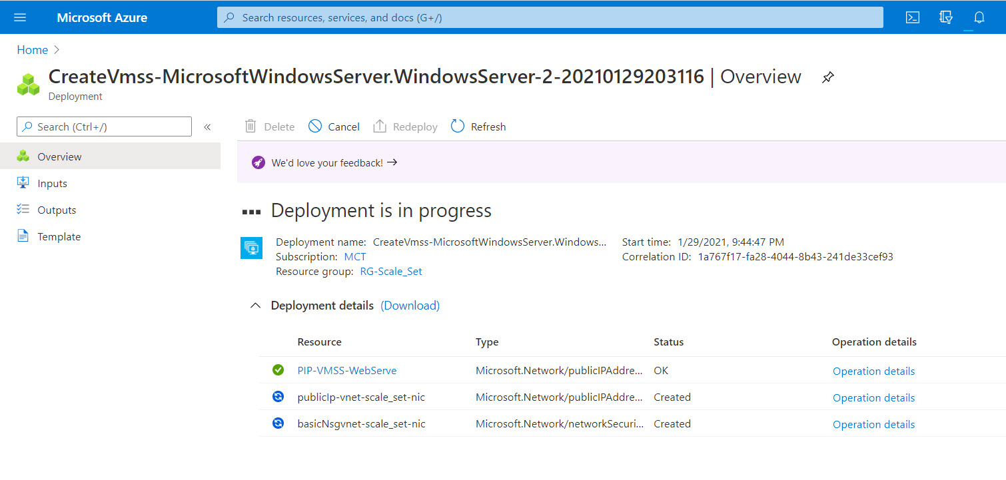View operation details for basicNsgvnet-scale_set-nic

[x=873, y=425]
